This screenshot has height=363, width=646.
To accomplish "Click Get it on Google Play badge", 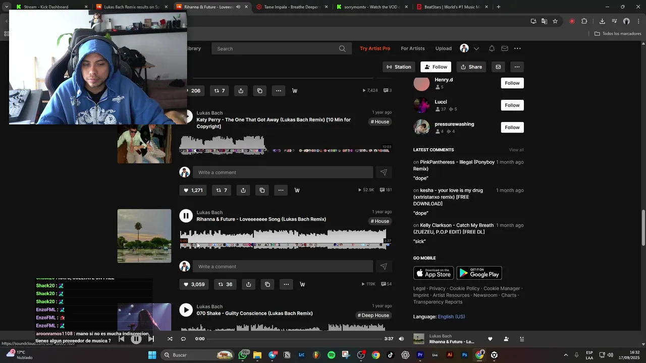I will pyautogui.click(x=479, y=273).
